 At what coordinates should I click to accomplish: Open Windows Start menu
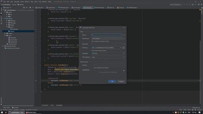coord(2,112)
